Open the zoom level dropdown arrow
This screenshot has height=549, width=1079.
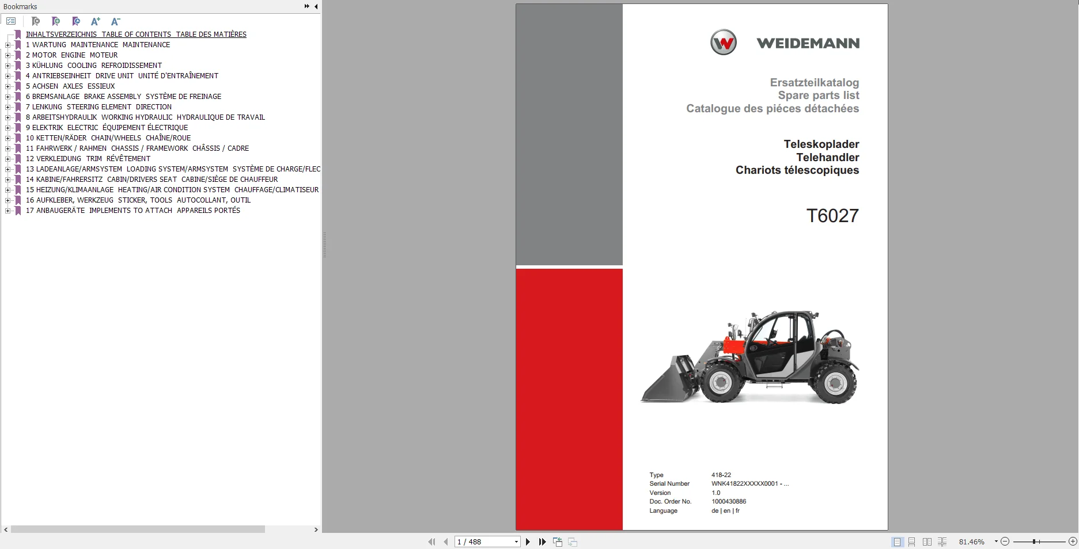995,542
